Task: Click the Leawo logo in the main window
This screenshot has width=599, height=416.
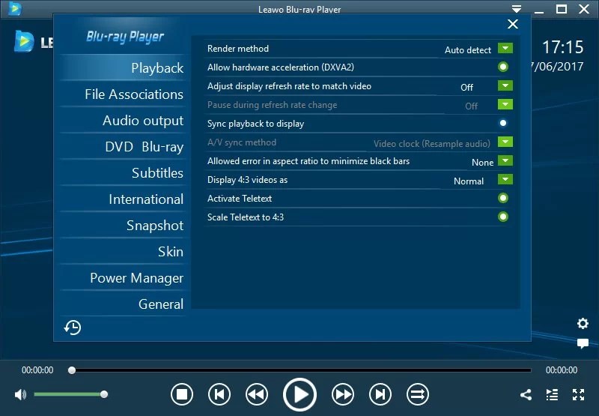Action: (x=24, y=41)
